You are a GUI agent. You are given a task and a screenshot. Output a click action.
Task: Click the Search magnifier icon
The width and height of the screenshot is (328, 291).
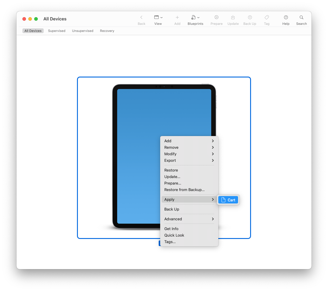(301, 17)
